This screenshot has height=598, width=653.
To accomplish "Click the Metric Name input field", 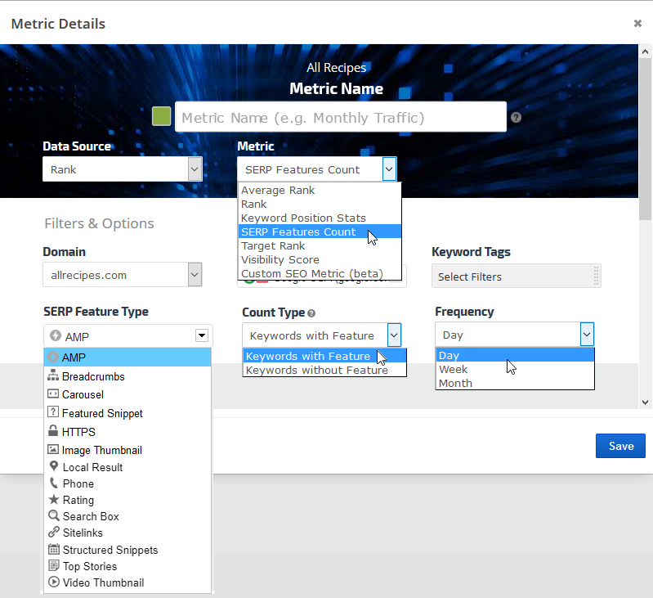I will [340, 118].
